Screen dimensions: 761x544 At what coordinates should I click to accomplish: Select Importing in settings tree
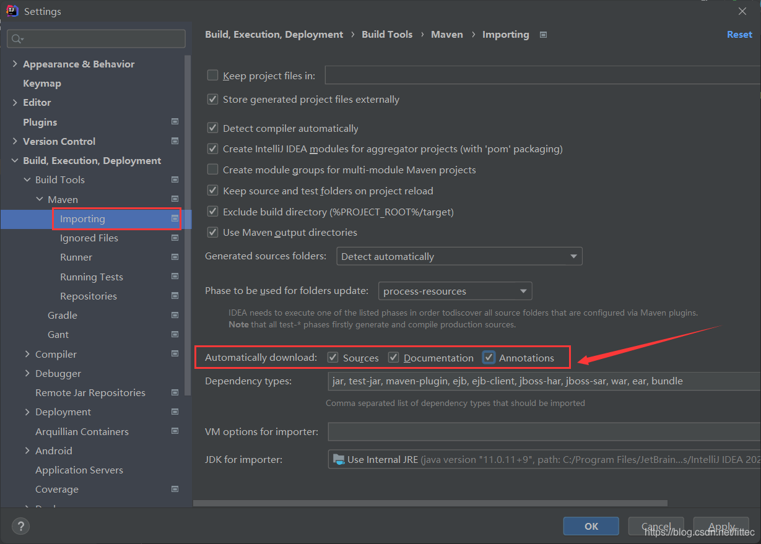click(x=96, y=218)
